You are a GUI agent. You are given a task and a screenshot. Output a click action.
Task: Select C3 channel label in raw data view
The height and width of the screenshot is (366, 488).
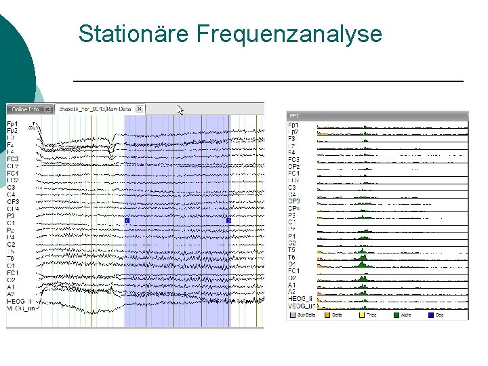point(11,187)
